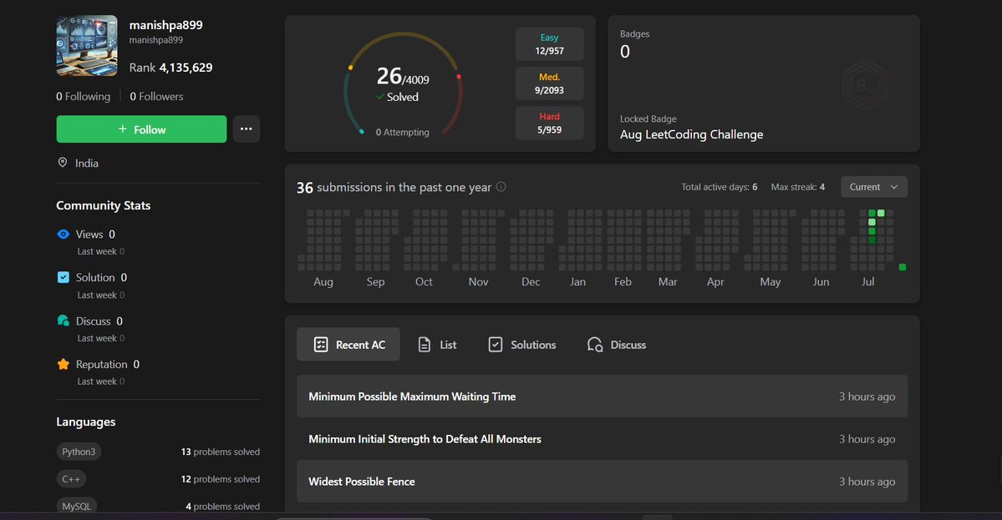Click the Languages heading
The width and height of the screenshot is (1002, 520).
pyautogui.click(x=85, y=422)
